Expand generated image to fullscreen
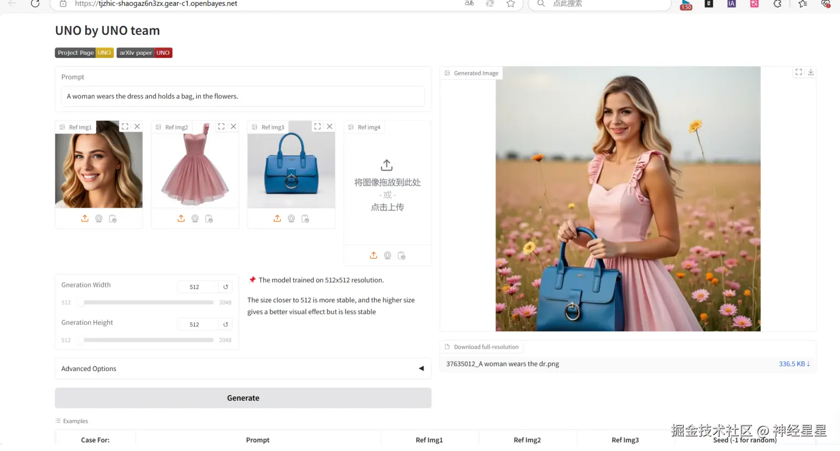Viewport: 840px width, 451px height. click(798, 72)
